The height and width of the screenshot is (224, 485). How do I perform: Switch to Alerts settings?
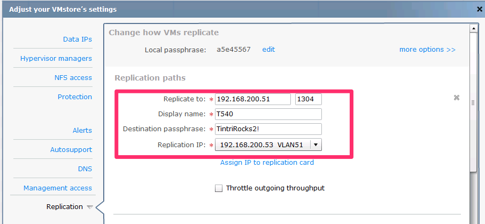click(x=82, y=130)
